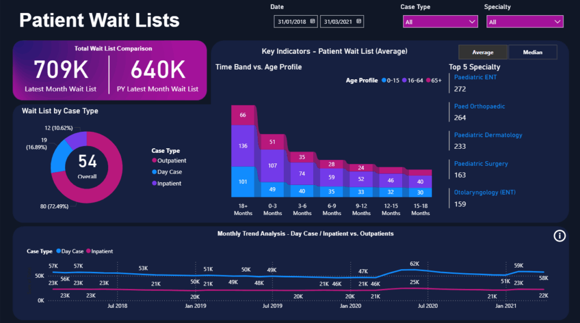Screen dimensions: 580x323
Task: Select the 65+ age profile legend dot
Action: pyautogui.click(x=429, y=80)
